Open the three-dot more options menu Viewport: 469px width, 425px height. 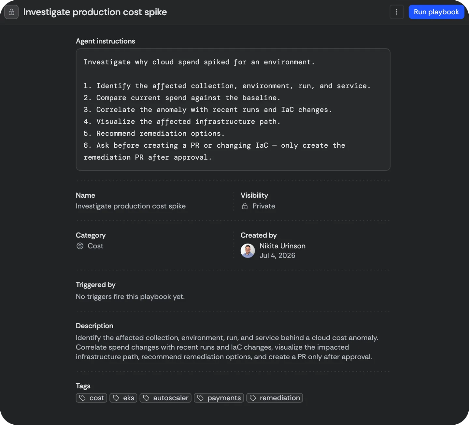[x=397, y=12]
